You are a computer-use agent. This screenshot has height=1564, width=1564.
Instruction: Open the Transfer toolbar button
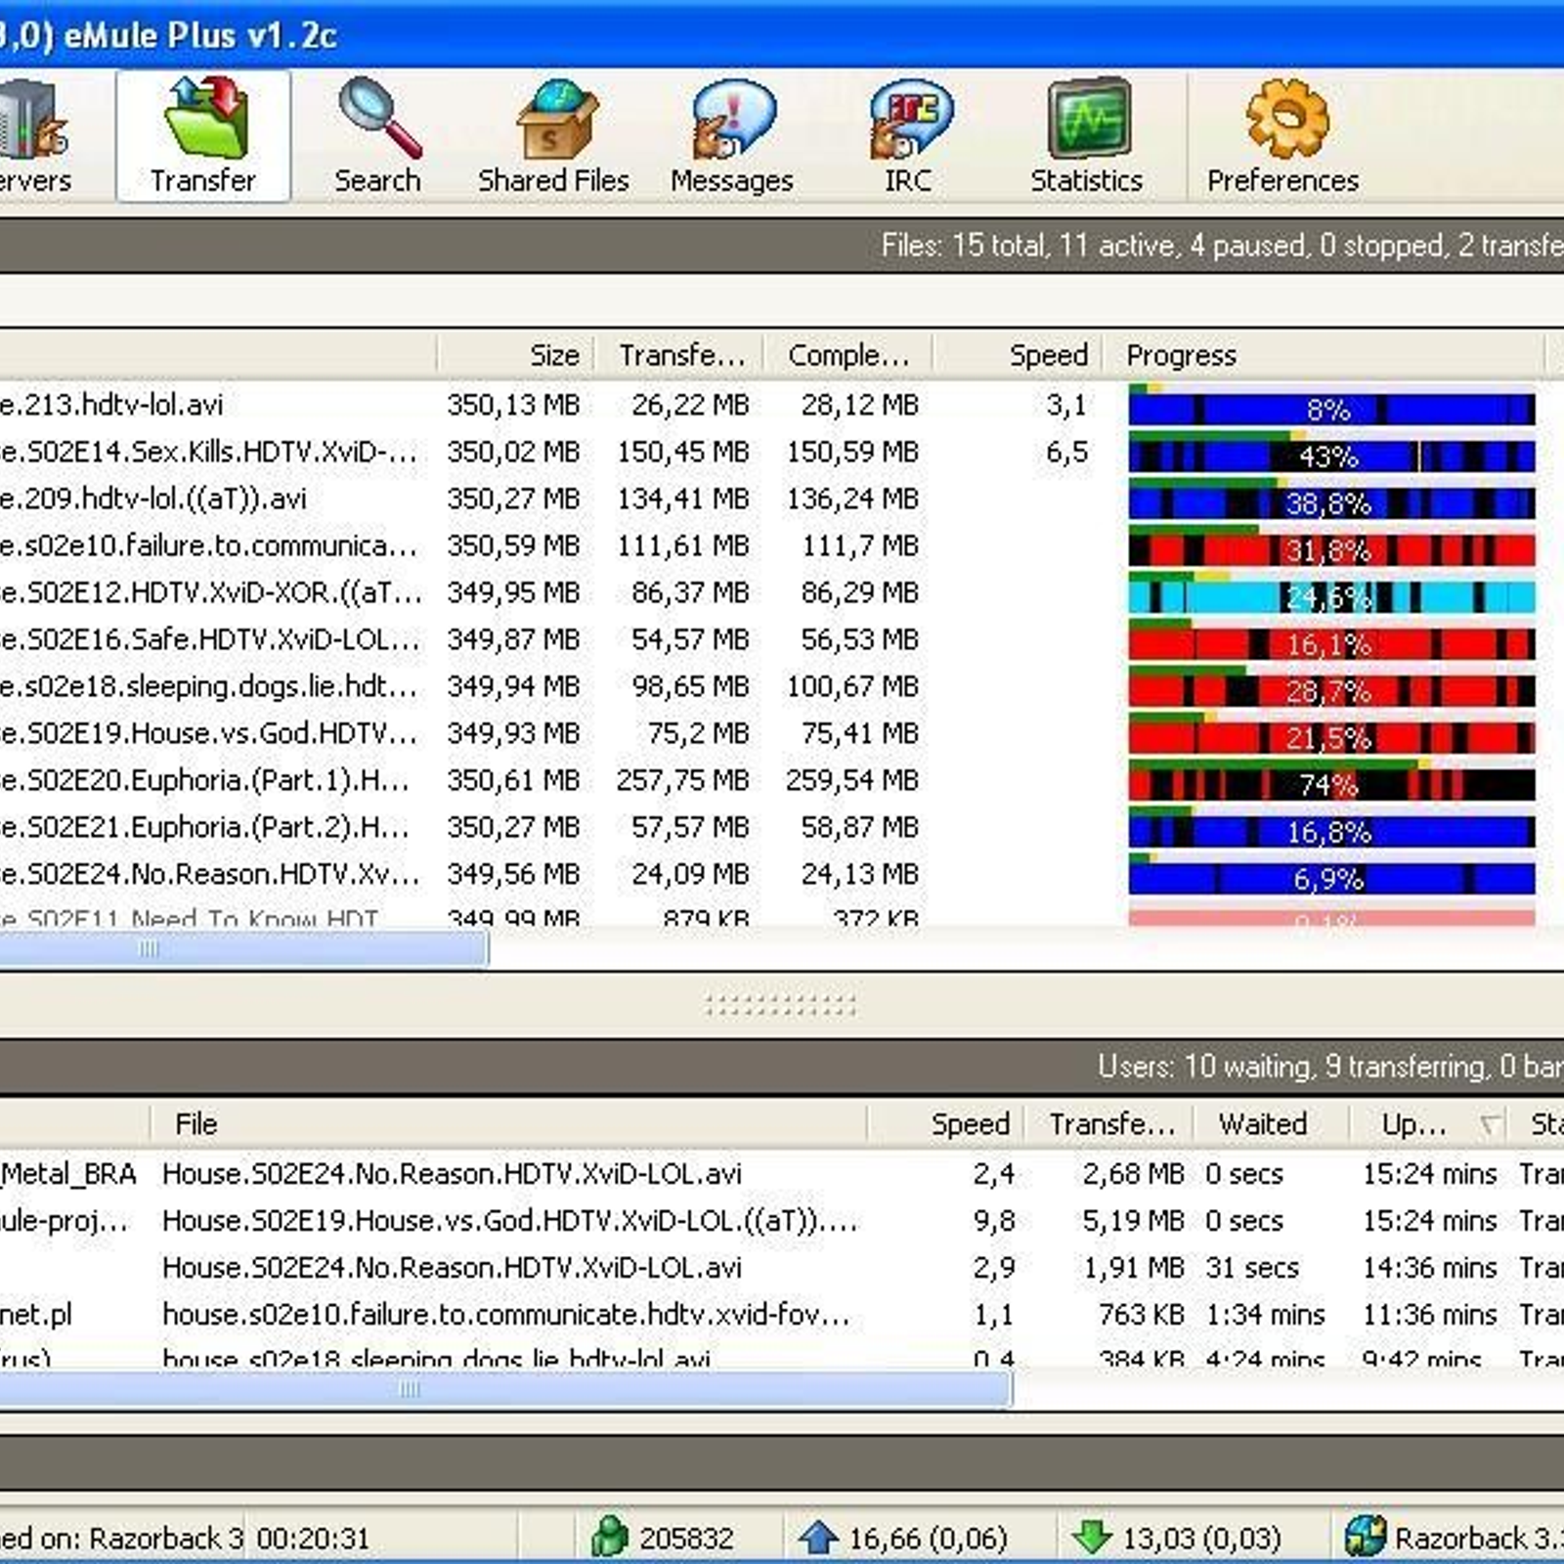[x=203, y=137]
